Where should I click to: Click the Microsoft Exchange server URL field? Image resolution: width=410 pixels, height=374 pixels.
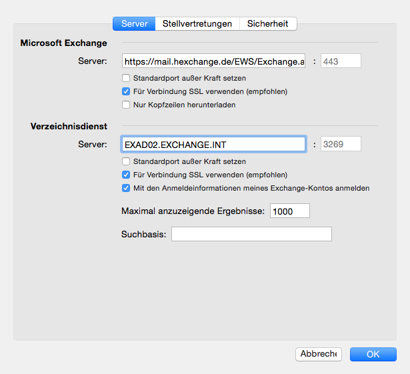coord(213,61)
